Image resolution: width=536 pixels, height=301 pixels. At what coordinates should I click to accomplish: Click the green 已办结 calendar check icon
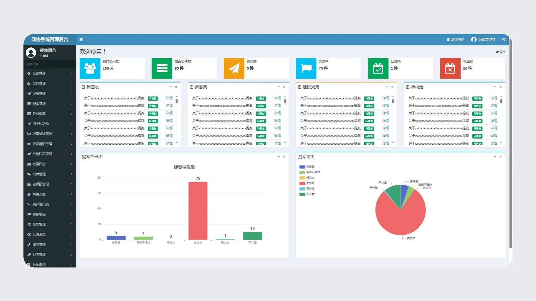(x=378, y=69)
